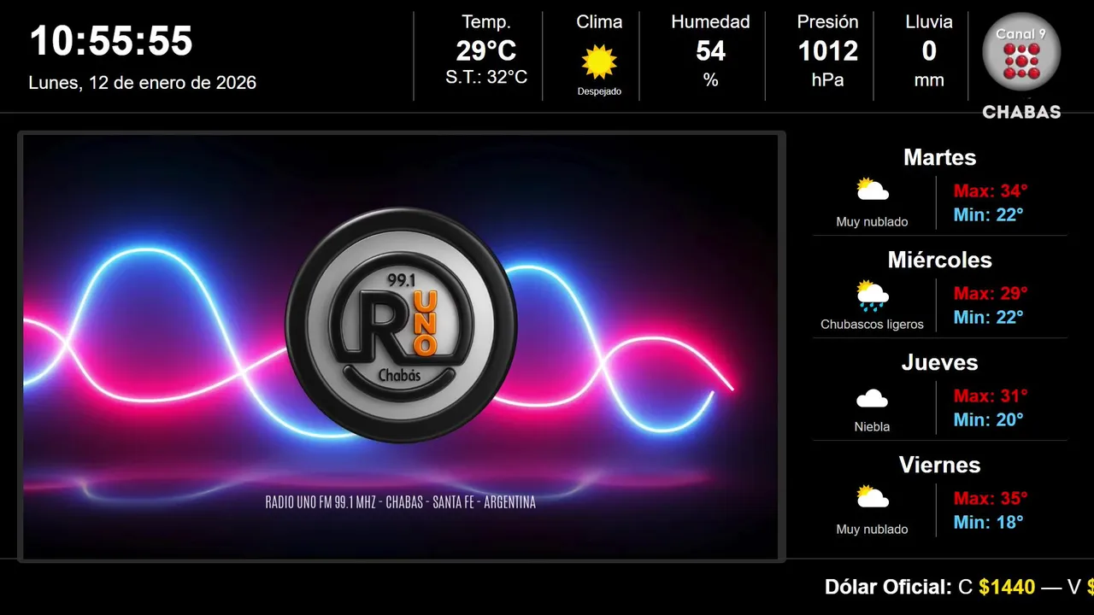This screenshot has width=1094, height=615.
Task: Click the Miércoles forecast heading
Action: point(939,260)
